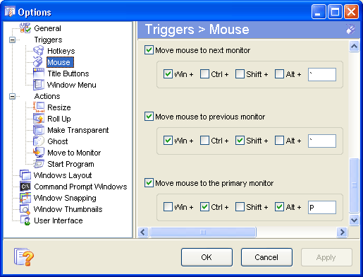Click the vertical scrollbar thumb
This screenshot has width=363, height=277.
pos(354,185)
